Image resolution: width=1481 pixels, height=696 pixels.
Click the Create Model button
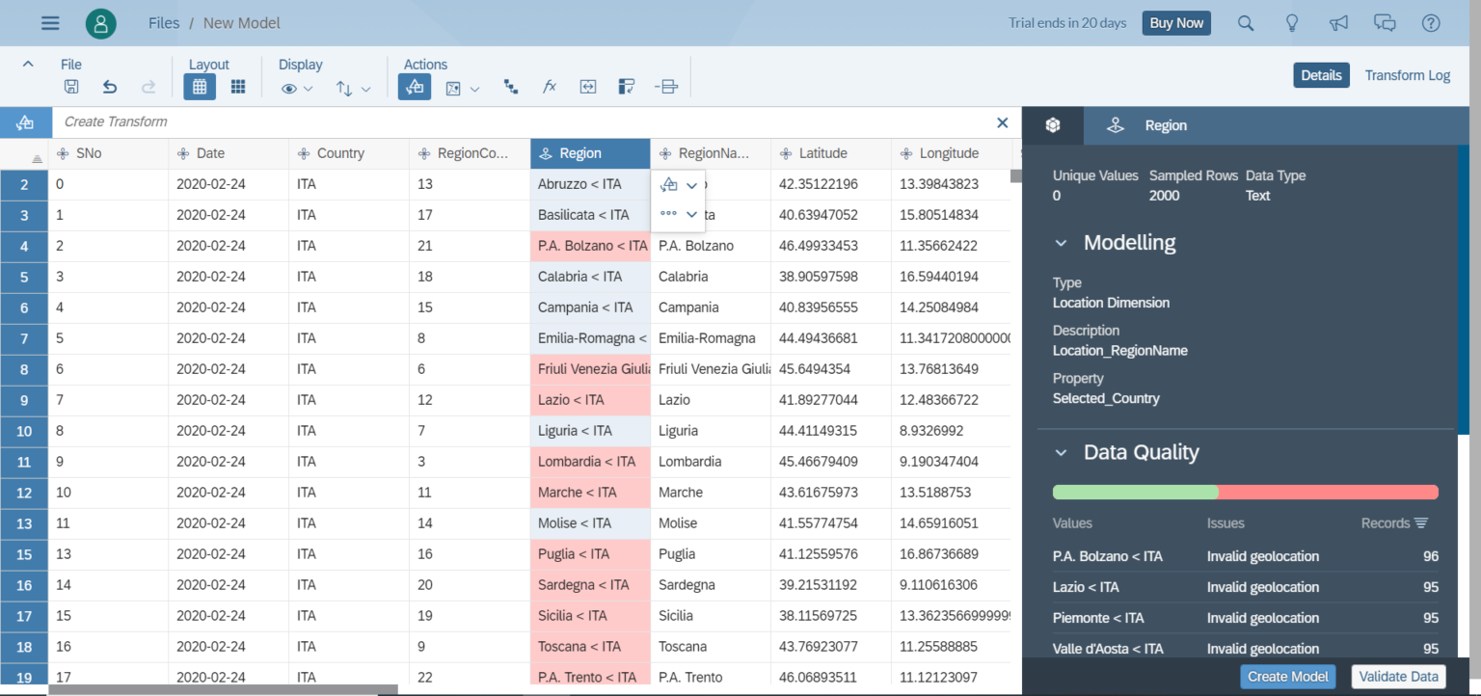(x=1287, y=677)
